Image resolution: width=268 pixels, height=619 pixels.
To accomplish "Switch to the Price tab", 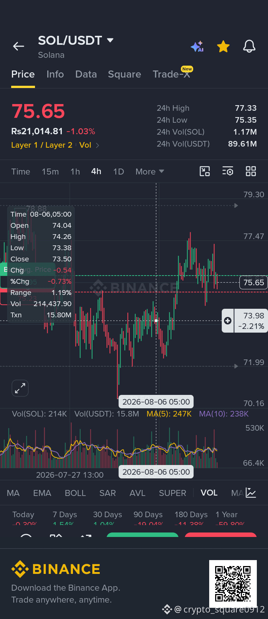I will pos(23,74).
